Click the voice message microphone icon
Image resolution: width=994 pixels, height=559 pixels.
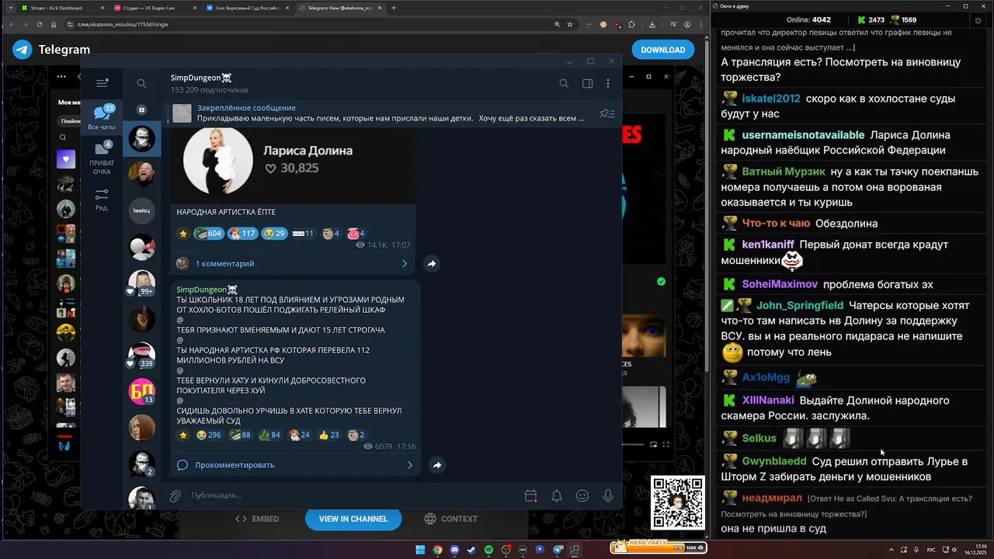[x=608, y=495]
